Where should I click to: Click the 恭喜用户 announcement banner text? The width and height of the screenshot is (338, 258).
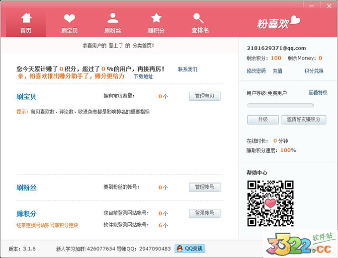(118, 46)
